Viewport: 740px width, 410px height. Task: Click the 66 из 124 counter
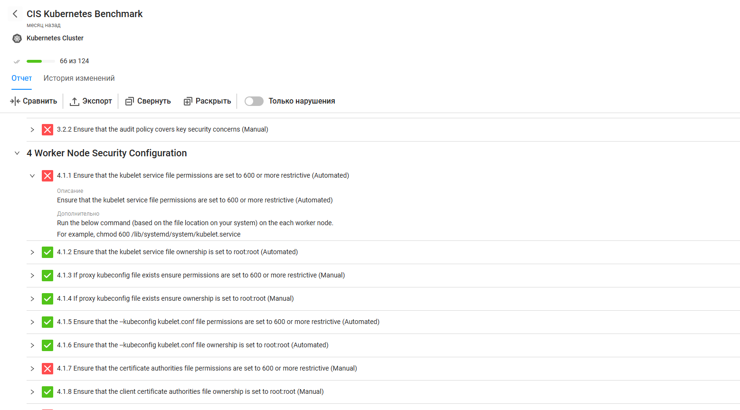tap(75, 61)
